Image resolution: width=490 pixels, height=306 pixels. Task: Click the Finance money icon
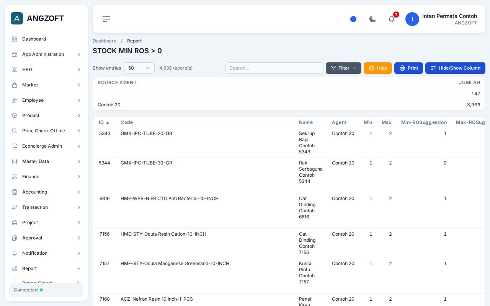[x=15, y=177]
